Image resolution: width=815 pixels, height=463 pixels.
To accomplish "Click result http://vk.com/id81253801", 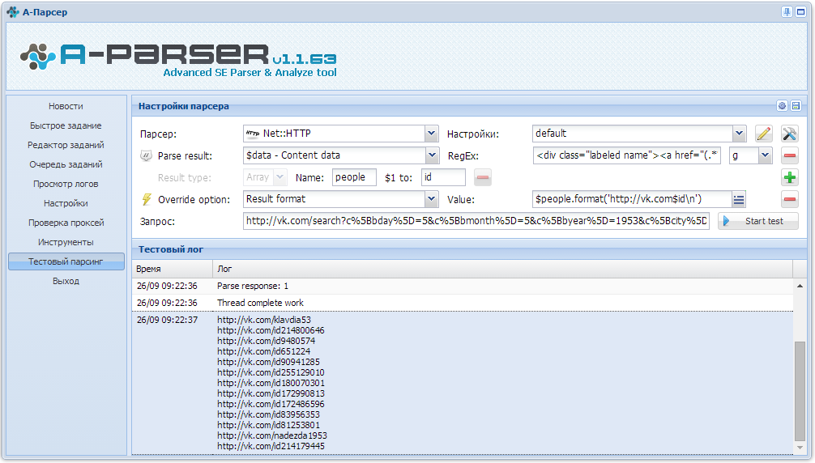I will (x=269, y=425).
